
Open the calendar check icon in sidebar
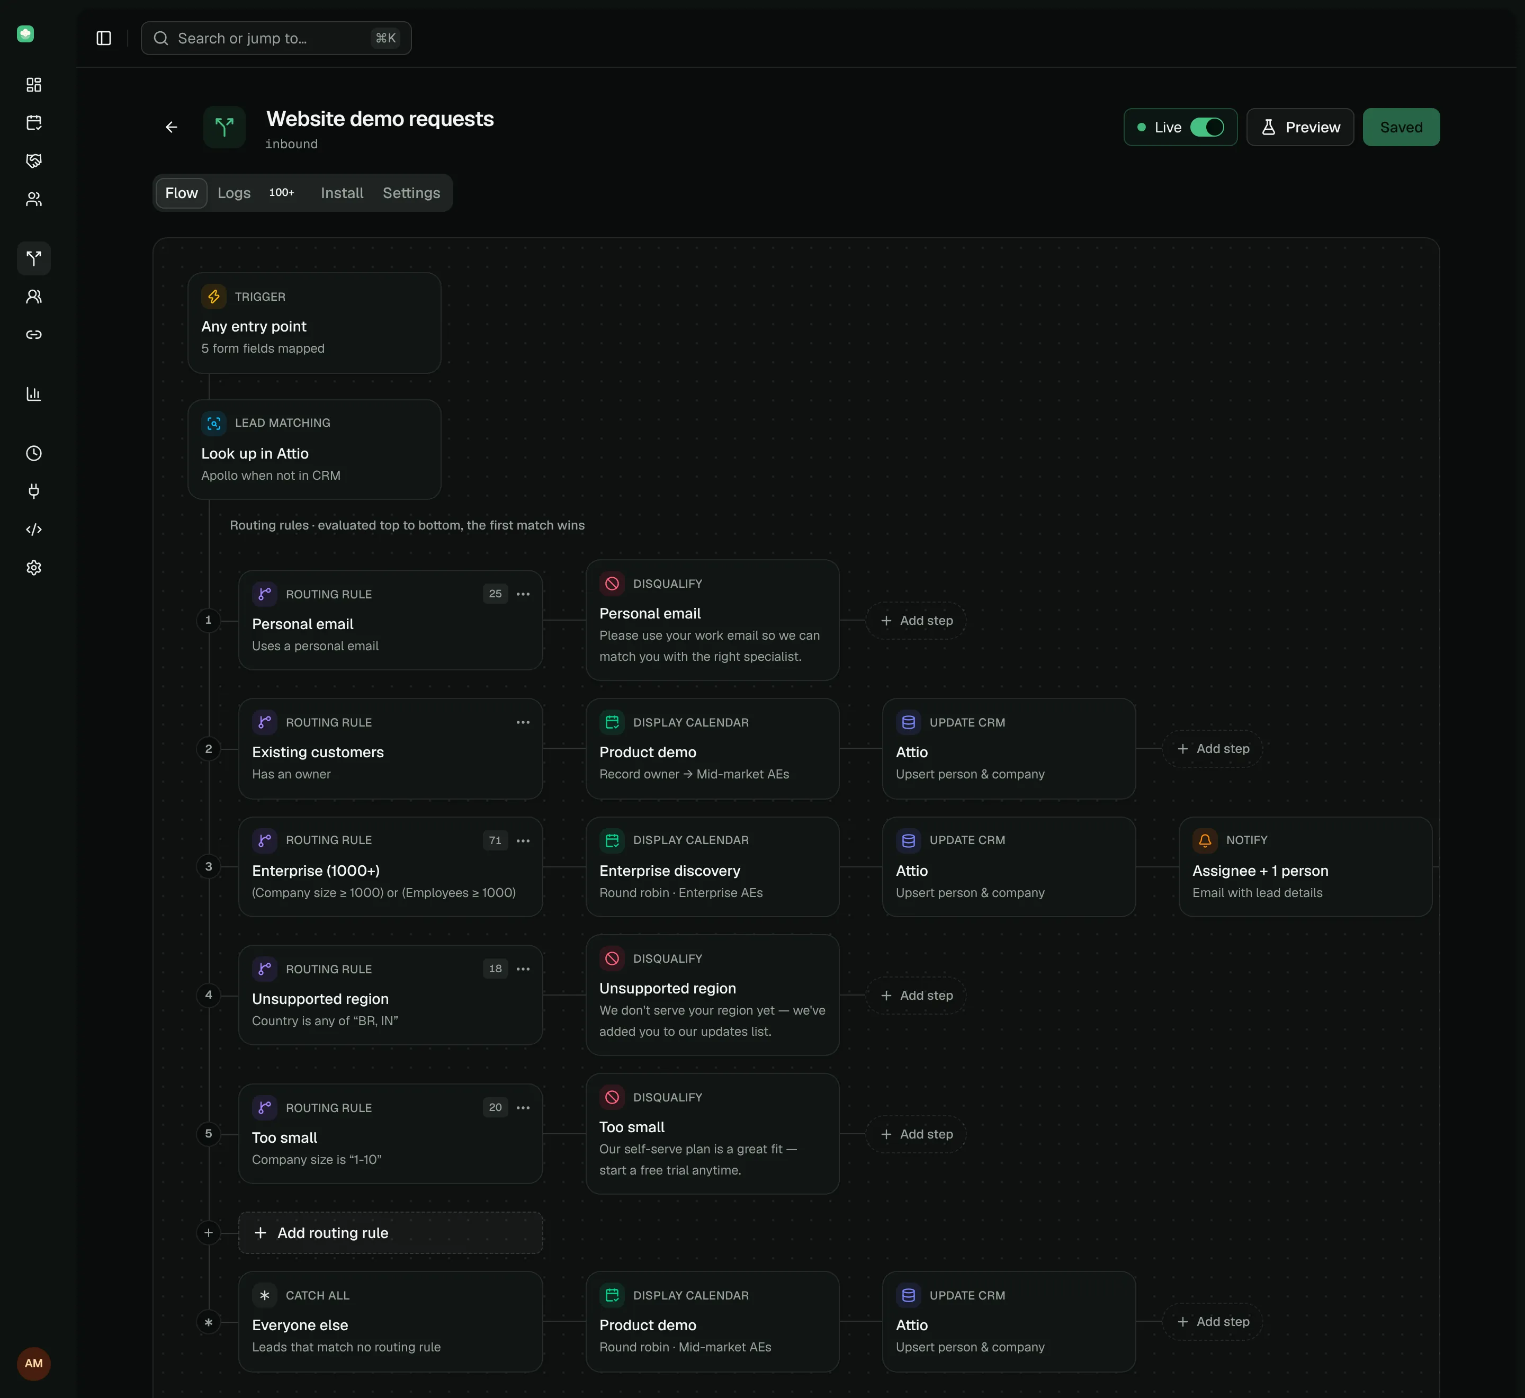(x=34, y=122)
